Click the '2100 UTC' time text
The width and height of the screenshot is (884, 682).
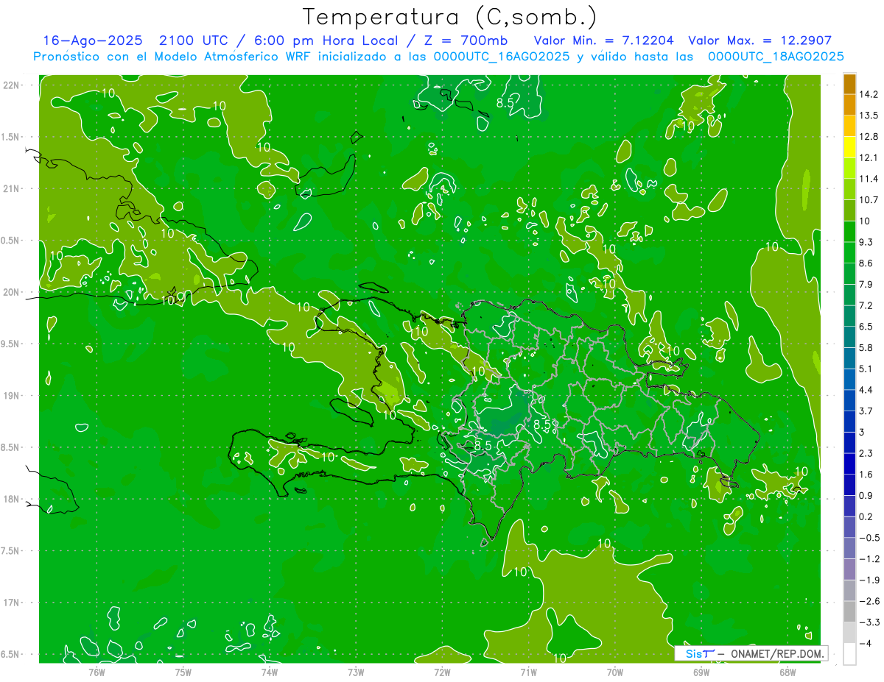pos(193,40)
